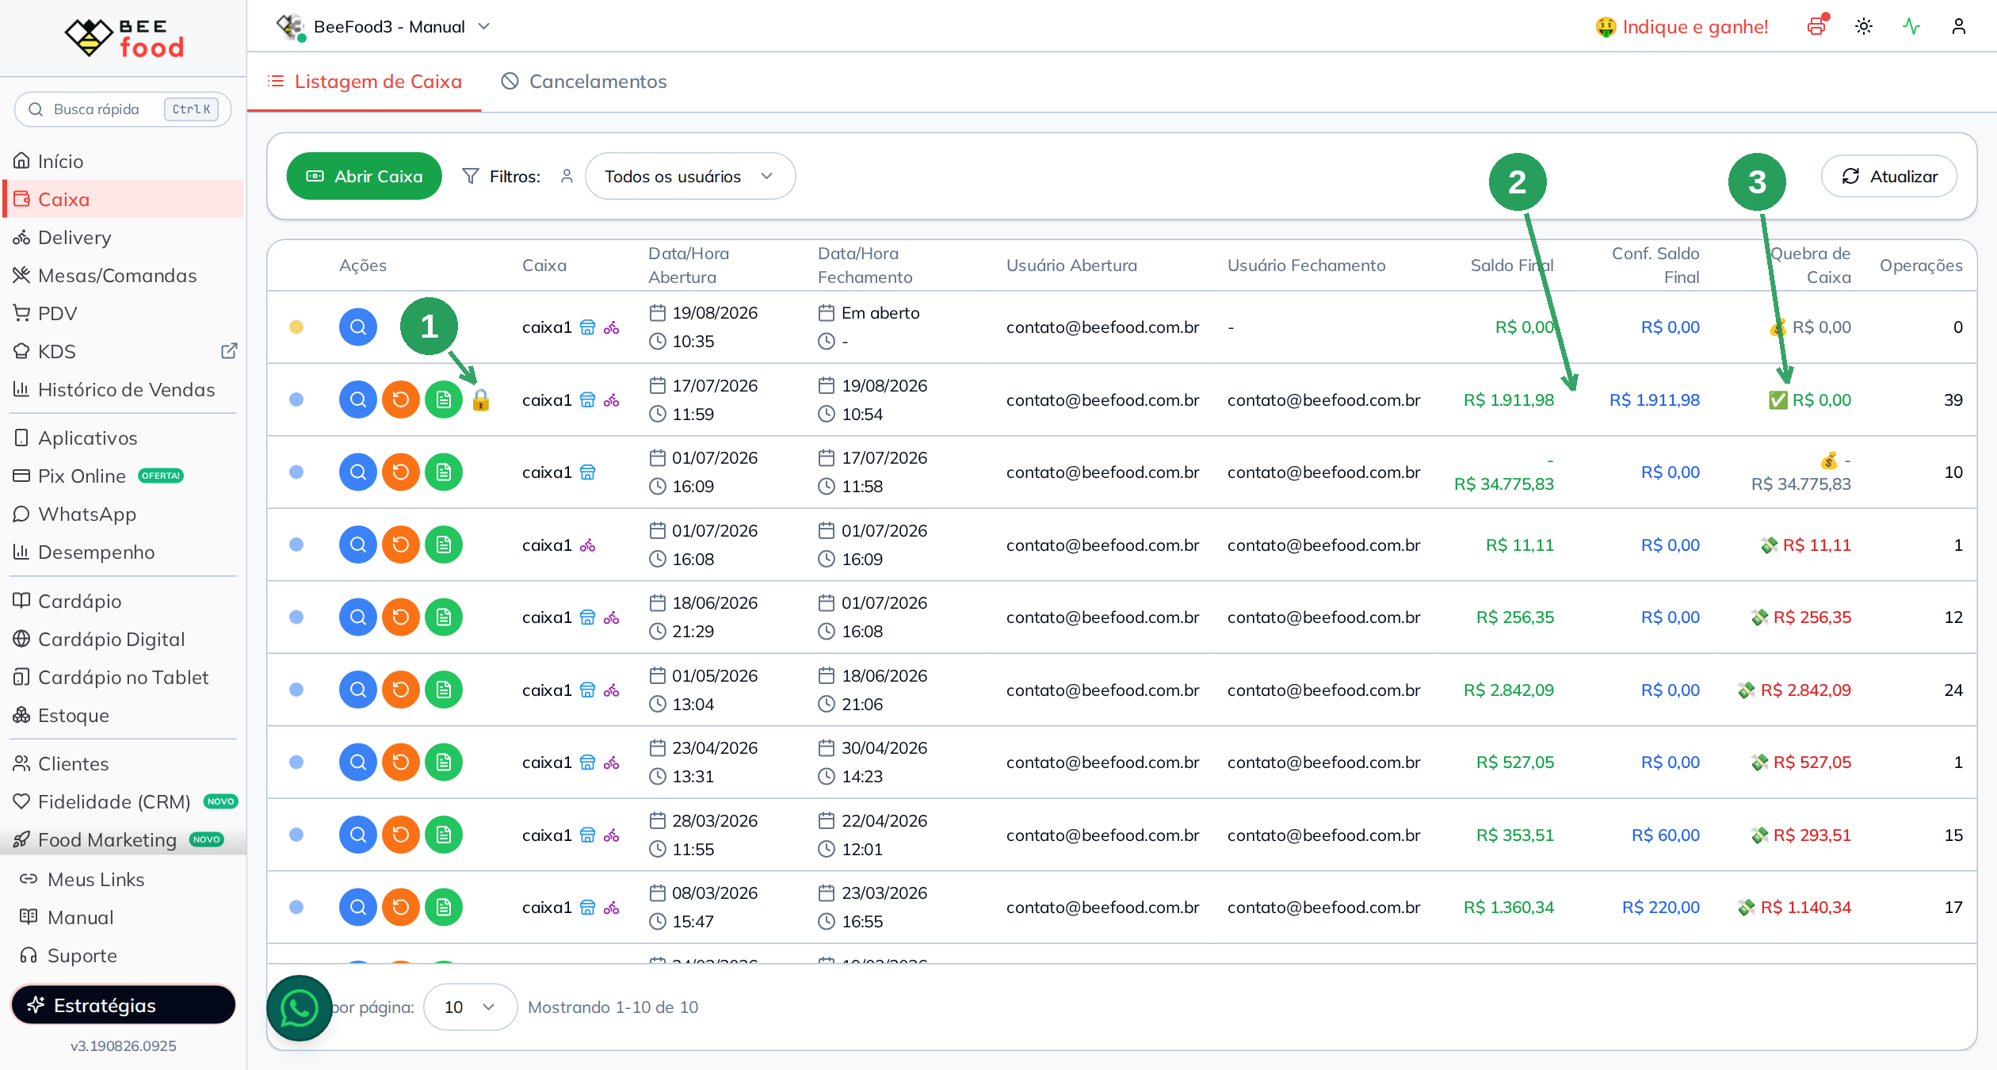Open the items per page dropdown showing 10
Screen dimensions: 1997x1070
click(470, 1007)
